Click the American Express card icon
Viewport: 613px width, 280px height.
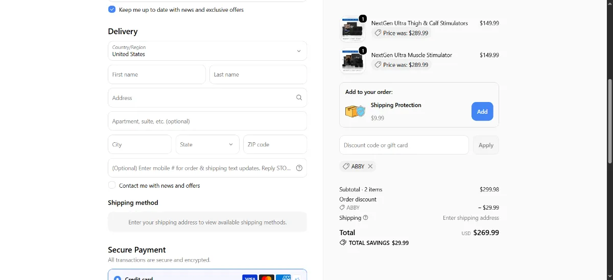click(283, 278)
